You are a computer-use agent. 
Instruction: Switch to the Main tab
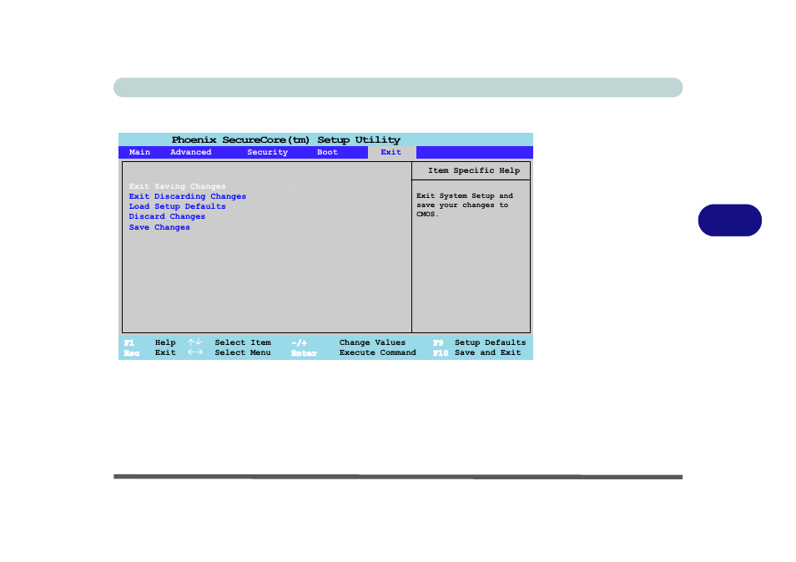click(139, 153)
